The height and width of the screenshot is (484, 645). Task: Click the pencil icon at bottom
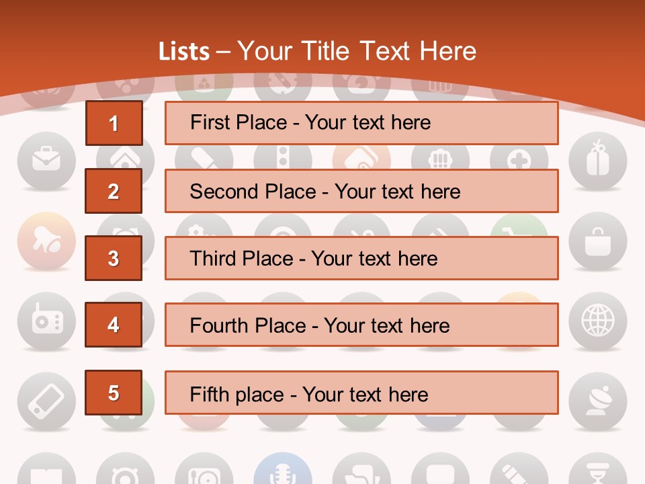[519, 473]
